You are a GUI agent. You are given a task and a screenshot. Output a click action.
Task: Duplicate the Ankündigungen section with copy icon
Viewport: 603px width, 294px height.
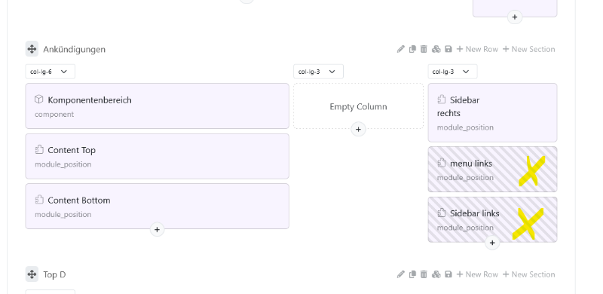[412, 49]
